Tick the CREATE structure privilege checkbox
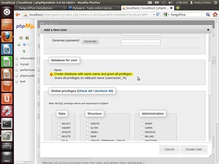 tap(87, 124)
